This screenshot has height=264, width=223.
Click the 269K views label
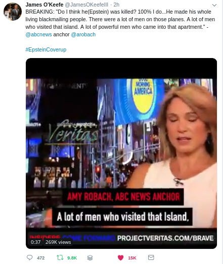point(58,242)
